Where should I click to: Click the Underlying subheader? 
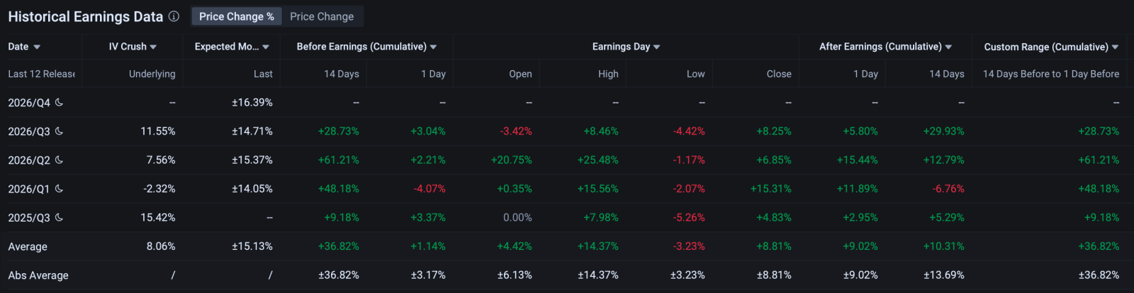tap(152, 74)
